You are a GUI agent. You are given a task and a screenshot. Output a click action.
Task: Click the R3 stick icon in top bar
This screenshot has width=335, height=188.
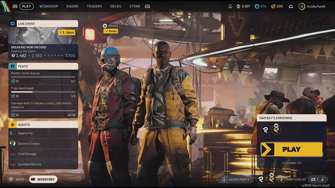pyautogui.click(x=230, y=6)
